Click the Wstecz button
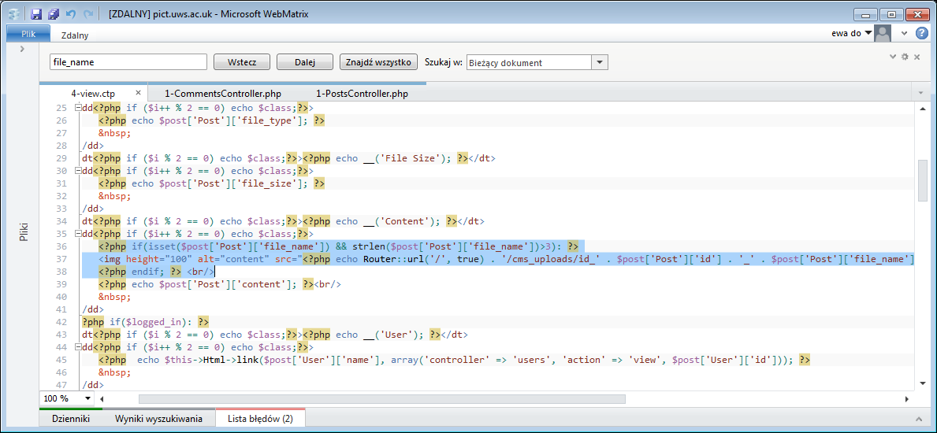 point(242,62)
